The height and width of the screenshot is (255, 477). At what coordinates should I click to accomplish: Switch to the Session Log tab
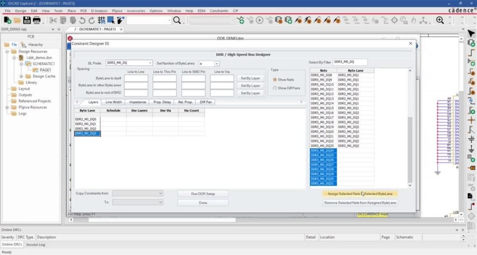pyautogui.click(x=35, y=244)
